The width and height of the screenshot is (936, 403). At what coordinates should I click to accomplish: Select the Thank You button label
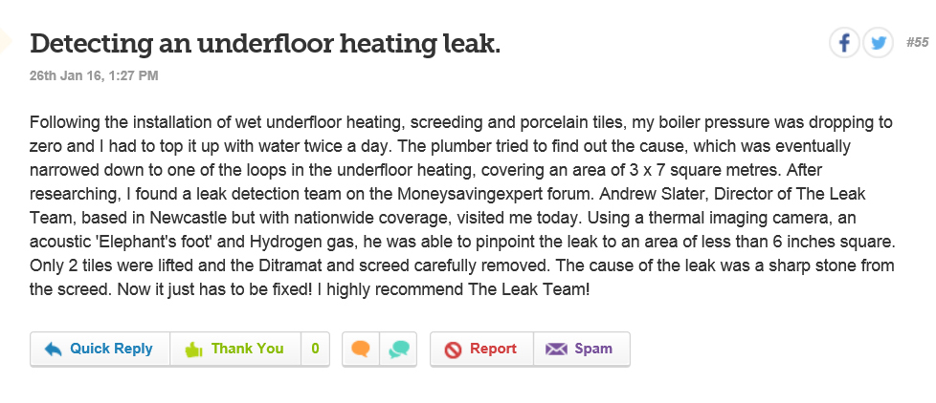coord(247,349)
